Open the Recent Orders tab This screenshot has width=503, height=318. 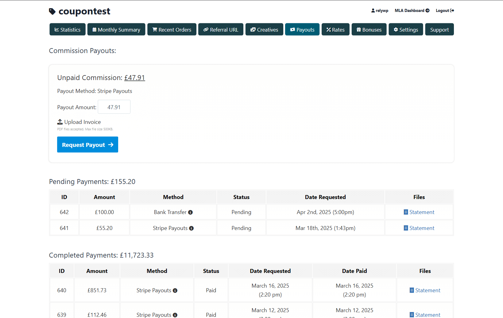(172, 29)
